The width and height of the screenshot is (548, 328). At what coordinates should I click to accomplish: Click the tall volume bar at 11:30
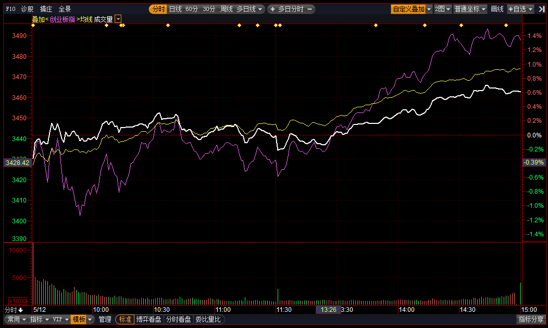click(x=278, y=297)
